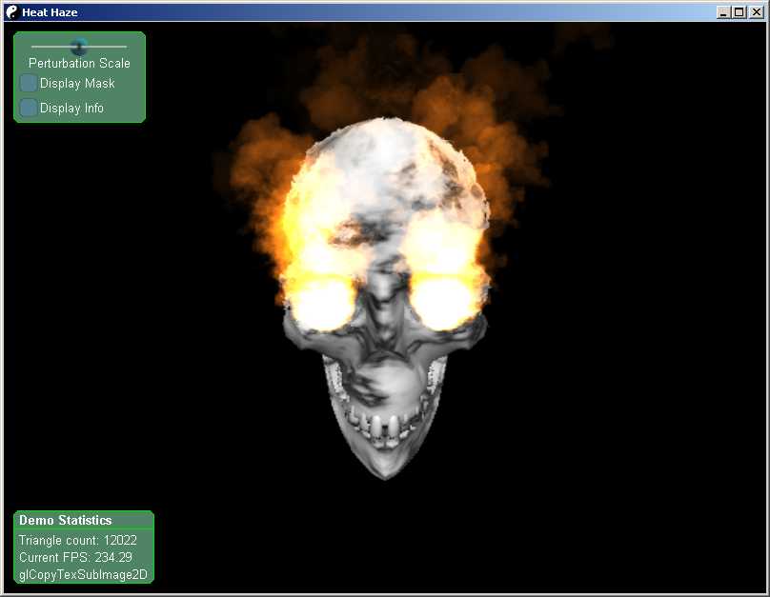This screenshot has height=597, width=770.
Task: Click the glCopyTexSubImage2D text in statistics
Action: [83, 575]
